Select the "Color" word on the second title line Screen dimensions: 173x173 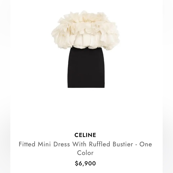click(85, 153)
